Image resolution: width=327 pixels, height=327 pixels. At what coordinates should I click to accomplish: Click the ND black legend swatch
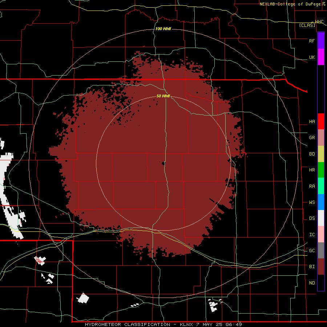[x=321, y=283]
